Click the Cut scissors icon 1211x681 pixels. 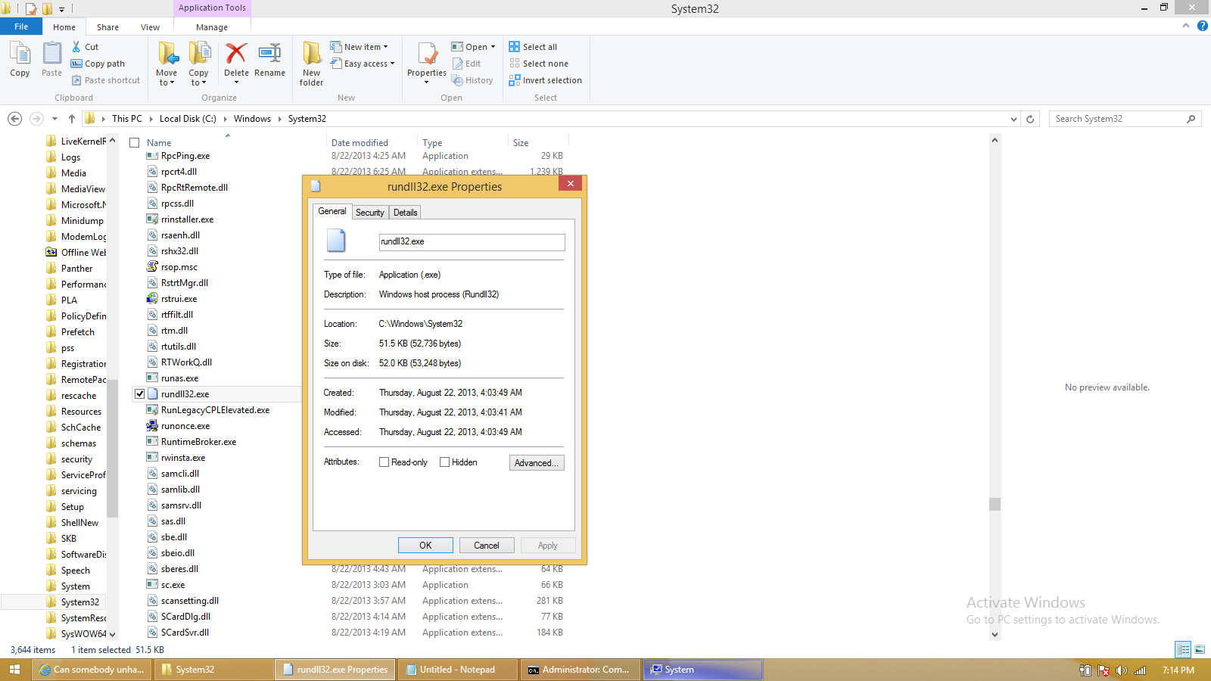coord(76,47)
